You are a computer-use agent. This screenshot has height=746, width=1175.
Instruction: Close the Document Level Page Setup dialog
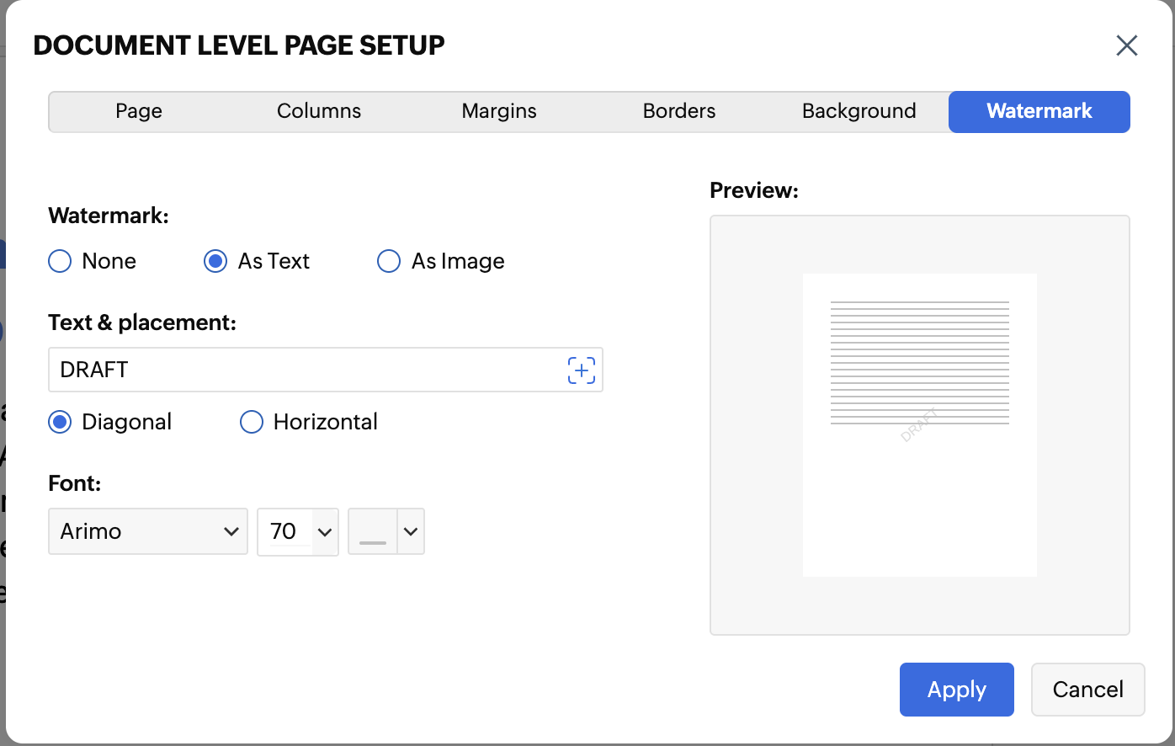point(1127,45)
